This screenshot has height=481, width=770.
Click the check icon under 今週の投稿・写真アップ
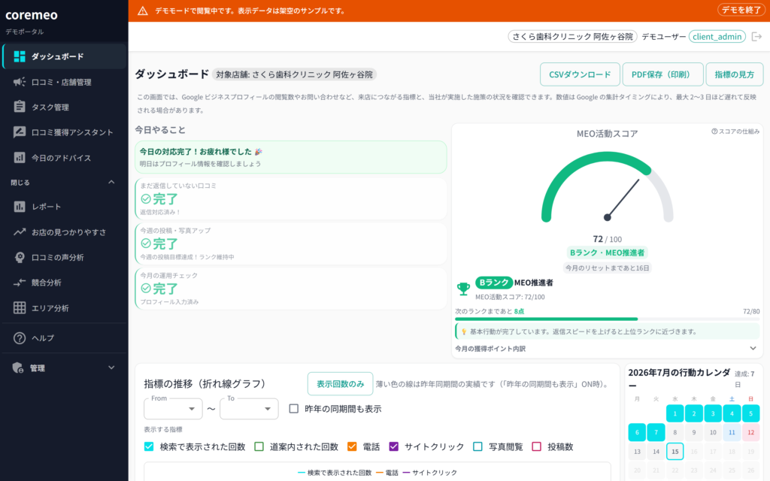coord(145,244)
